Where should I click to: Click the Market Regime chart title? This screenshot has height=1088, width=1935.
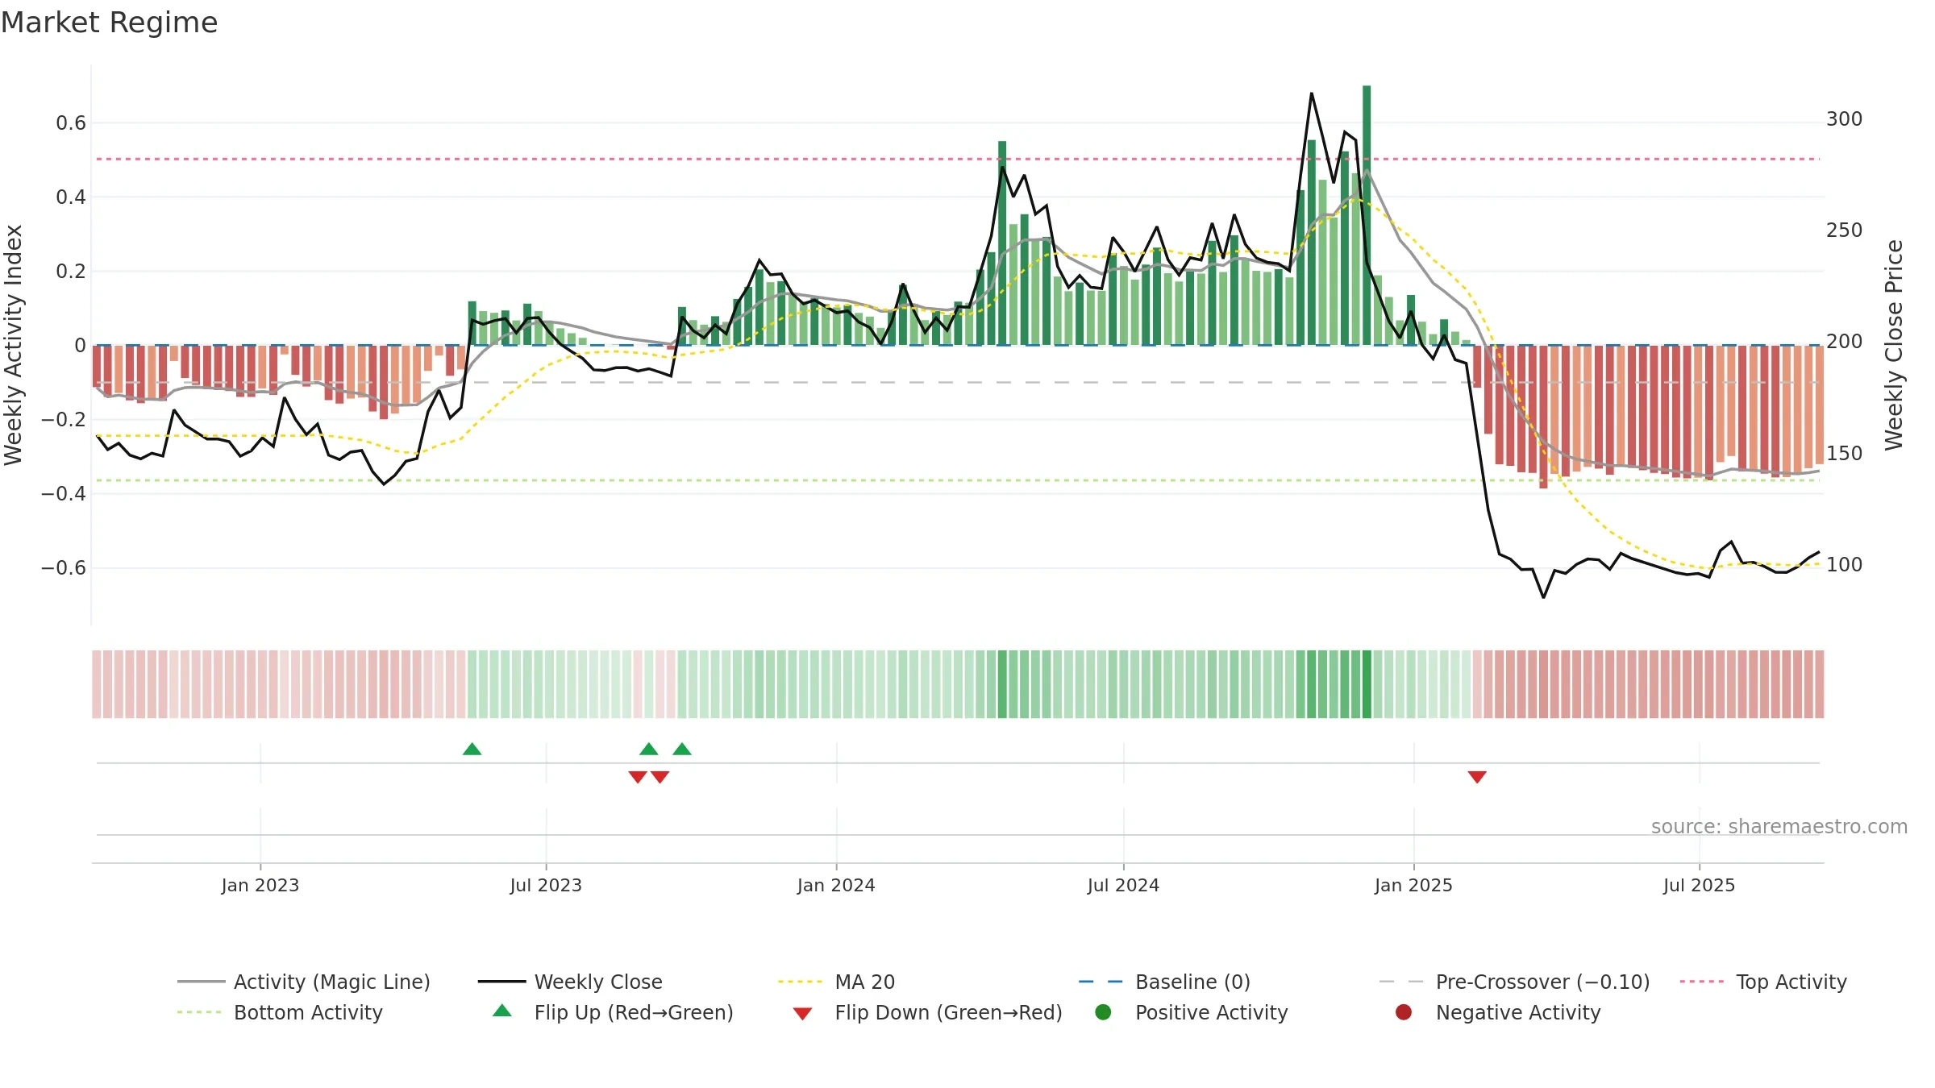point(109,23)
